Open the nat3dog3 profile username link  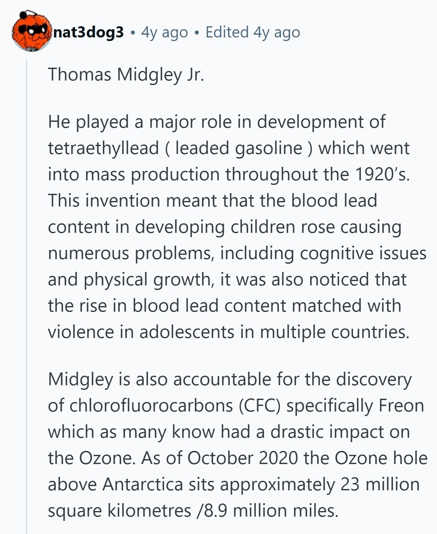pos(88,32)
